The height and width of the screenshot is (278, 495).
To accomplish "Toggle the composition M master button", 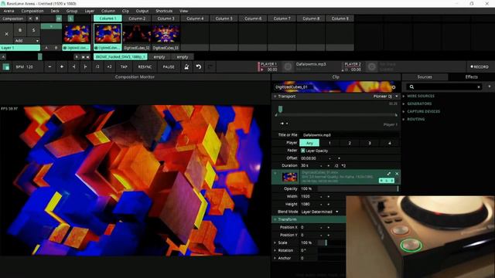I will (x=59, y=19).
